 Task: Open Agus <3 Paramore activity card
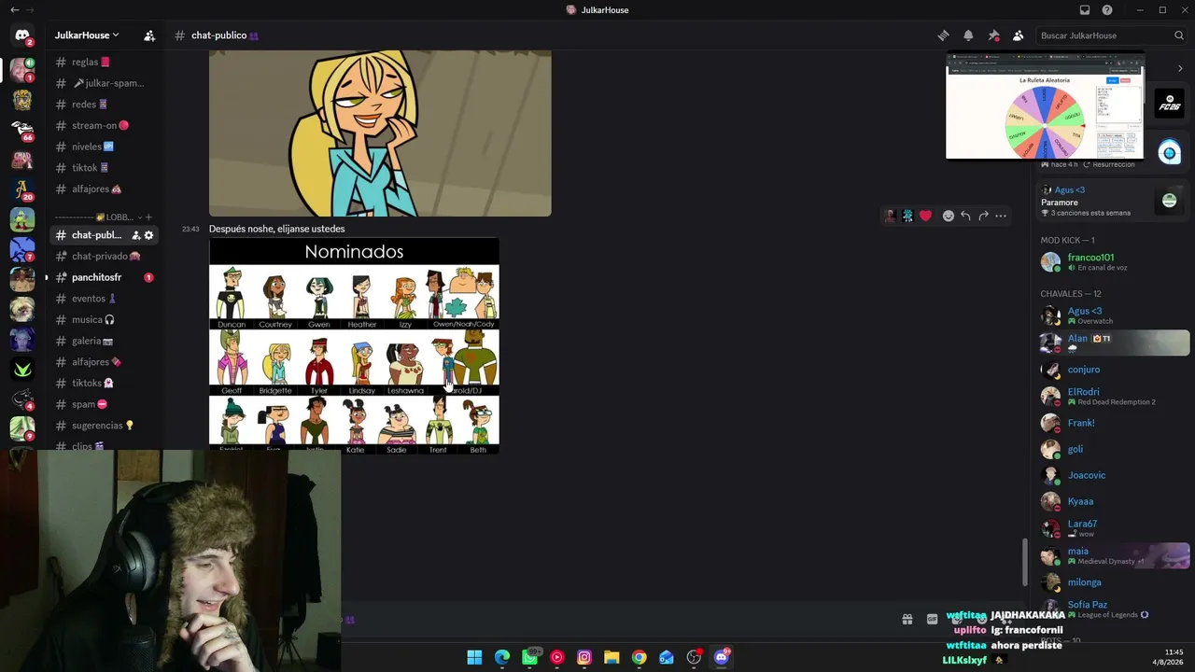(x=1111, y=201)
